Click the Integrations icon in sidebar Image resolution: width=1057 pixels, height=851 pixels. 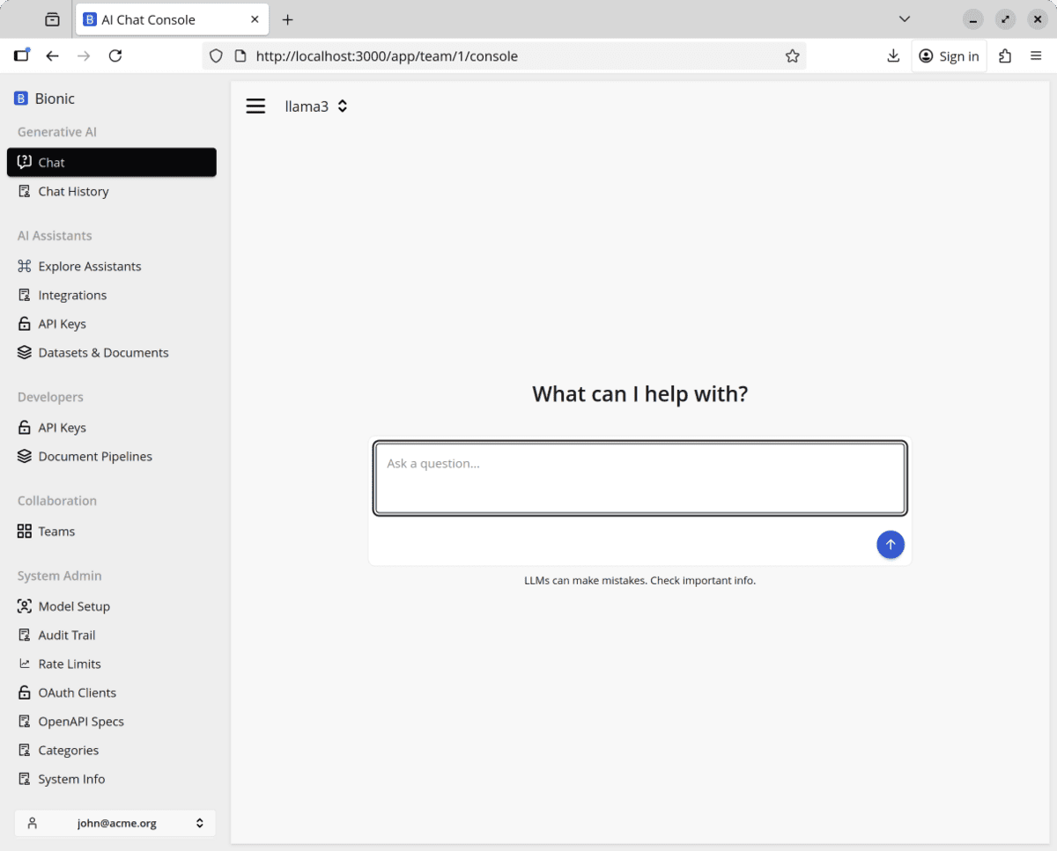[25, 295]
